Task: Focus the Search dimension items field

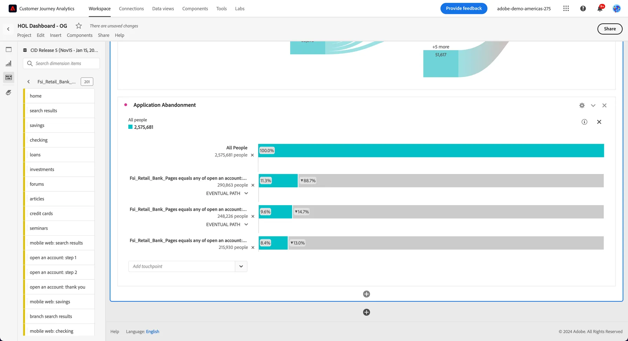Action: (61, 63)
